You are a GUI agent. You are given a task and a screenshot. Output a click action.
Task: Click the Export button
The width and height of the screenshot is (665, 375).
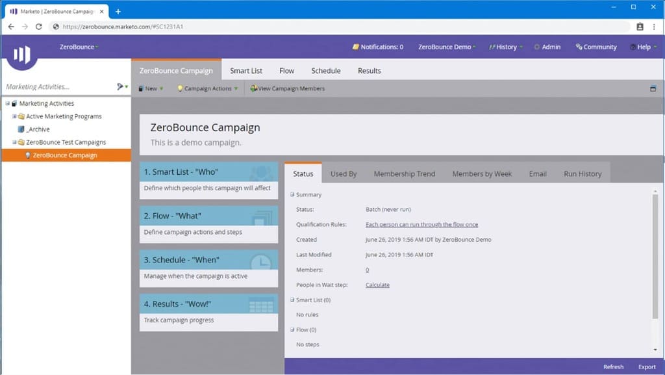click(x=647, y=367)
